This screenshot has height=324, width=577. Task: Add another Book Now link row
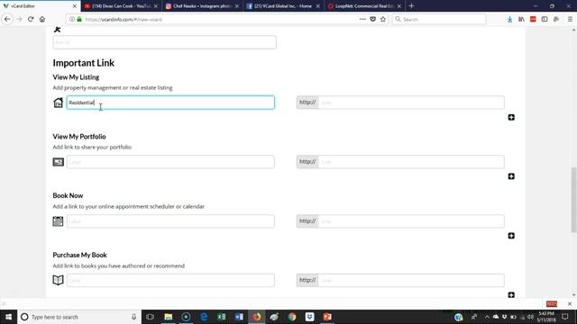511,236
